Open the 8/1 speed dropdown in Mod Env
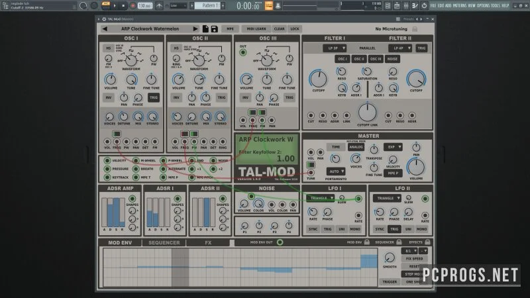 [409, 251]
